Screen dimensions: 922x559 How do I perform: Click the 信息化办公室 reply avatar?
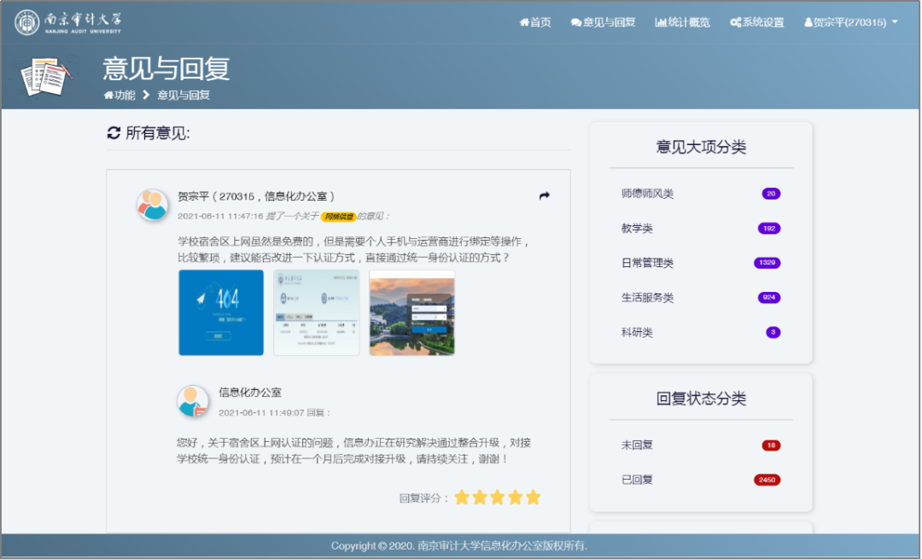point(192,401)
